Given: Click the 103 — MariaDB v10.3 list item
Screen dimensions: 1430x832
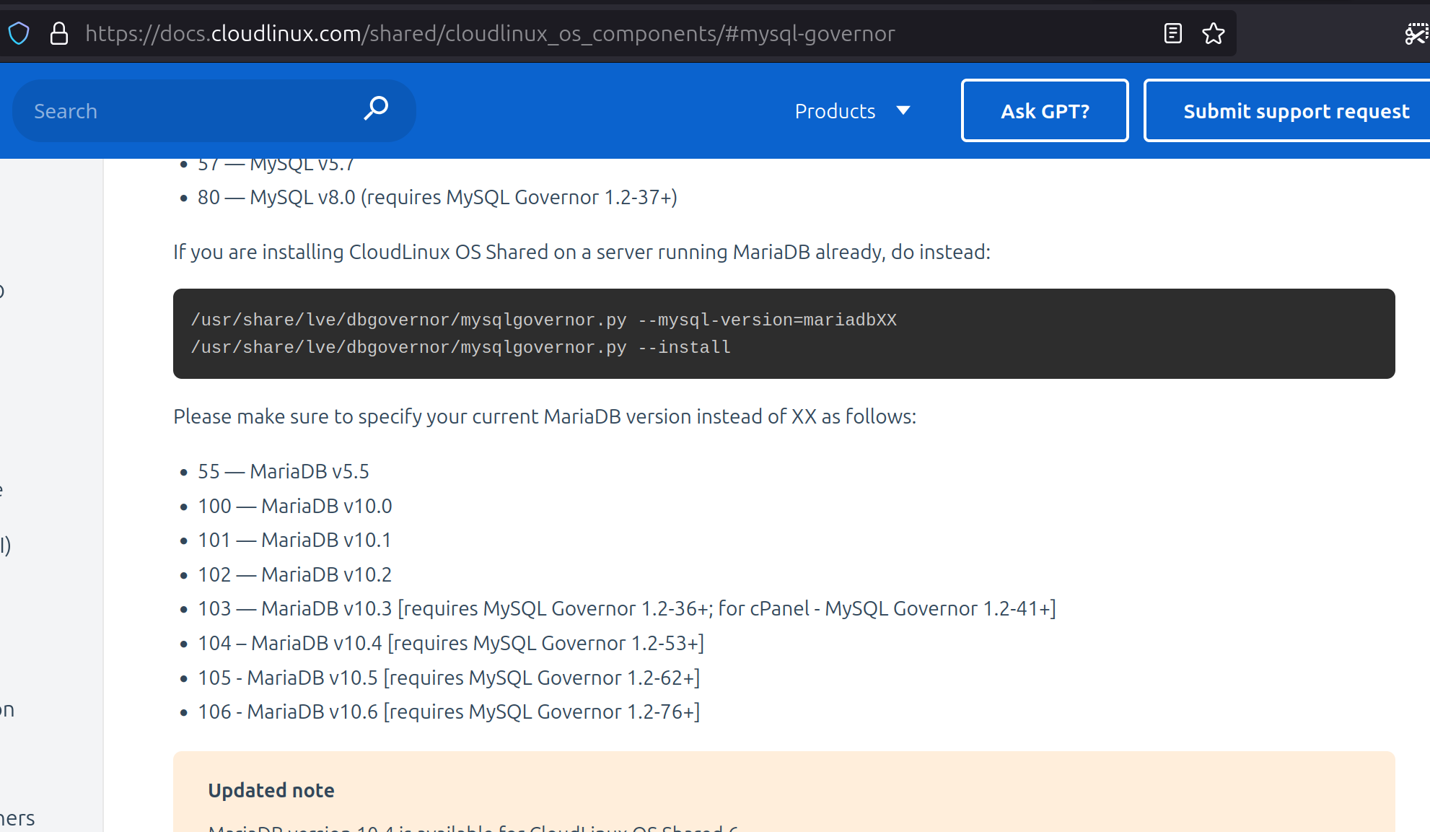Looking at the screenshot, I should 626,608.
